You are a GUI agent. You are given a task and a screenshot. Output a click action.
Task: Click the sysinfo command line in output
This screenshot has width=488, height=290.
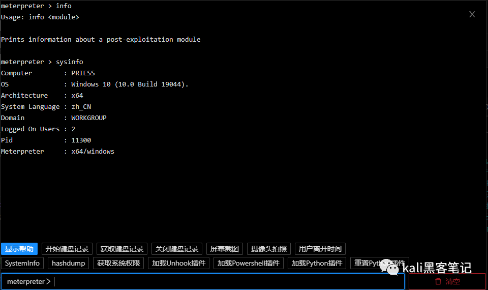click(42, 62)
